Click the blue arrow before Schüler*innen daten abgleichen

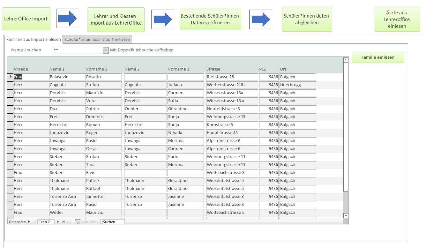261,19
